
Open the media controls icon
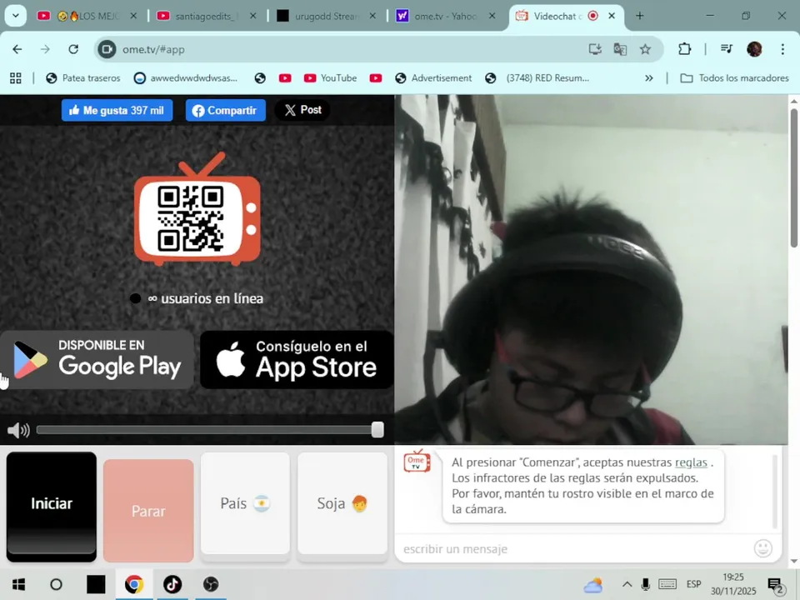(x=727, y=49)
